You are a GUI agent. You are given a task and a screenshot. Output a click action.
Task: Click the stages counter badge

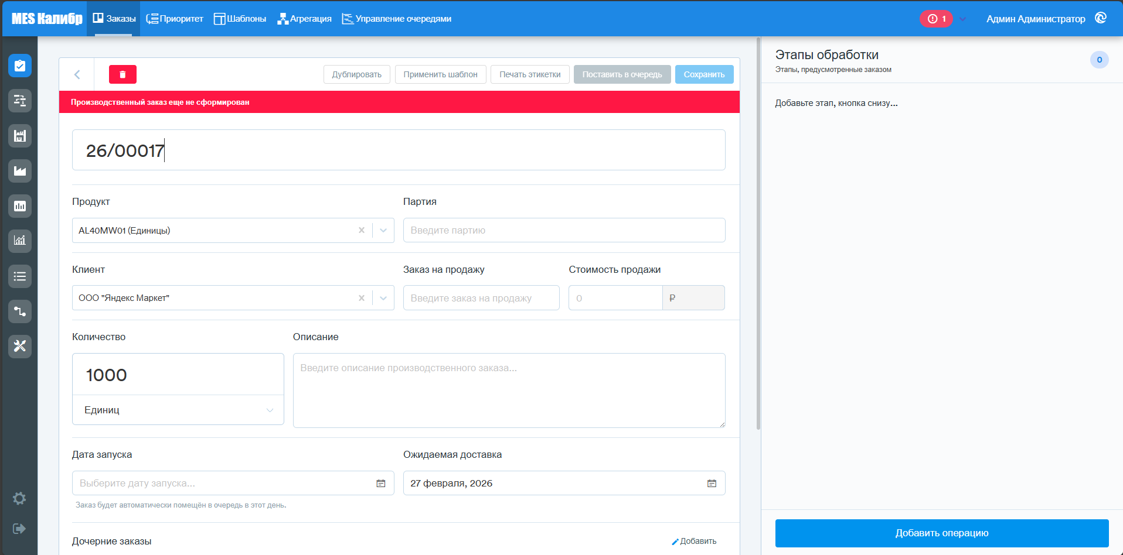coord(1100,60)
